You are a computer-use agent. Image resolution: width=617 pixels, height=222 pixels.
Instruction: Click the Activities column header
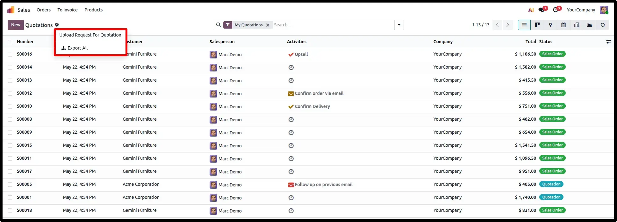tap(297, 42)
